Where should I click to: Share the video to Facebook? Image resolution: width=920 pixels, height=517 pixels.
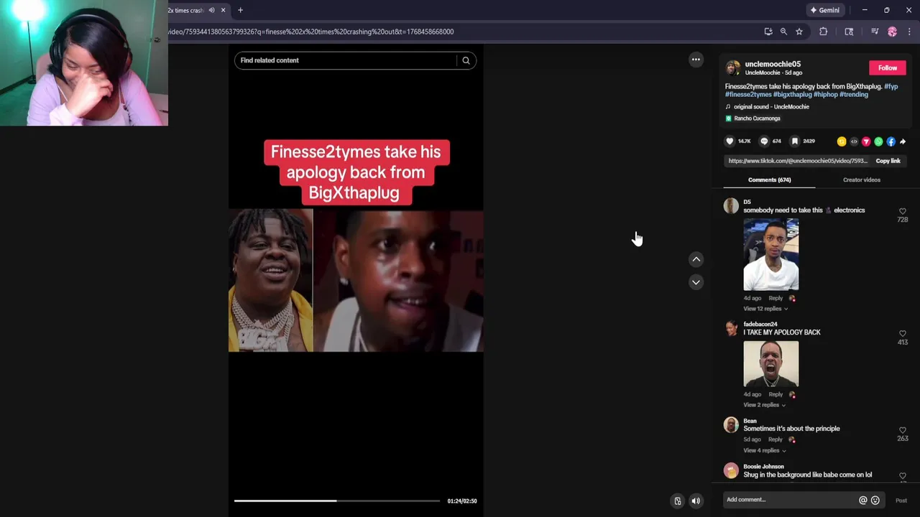click(x=891, y=141)
